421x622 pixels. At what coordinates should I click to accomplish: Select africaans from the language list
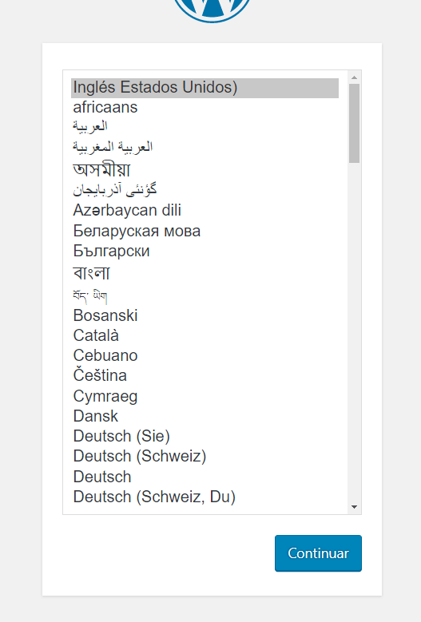coord(205,108)
